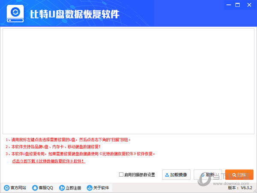Maximize the application window
Viewport: 257px width, 193px height.
(x=237, y=5)
